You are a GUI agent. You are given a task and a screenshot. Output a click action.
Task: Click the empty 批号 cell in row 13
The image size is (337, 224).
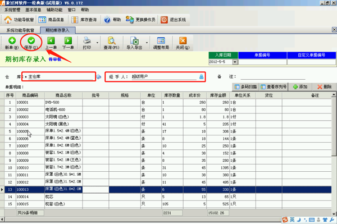[95, 189]
